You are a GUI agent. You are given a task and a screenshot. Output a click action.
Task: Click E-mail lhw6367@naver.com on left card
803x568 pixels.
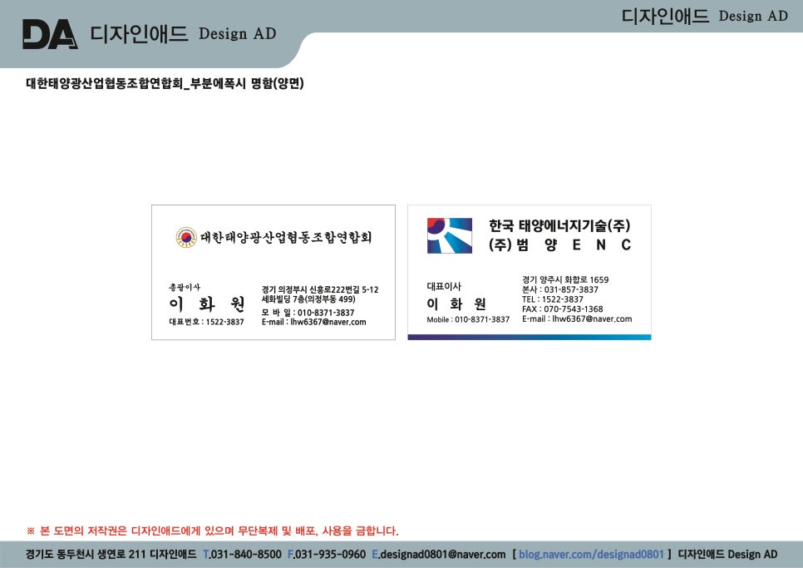pyautogui.click(x=314, y=322)
